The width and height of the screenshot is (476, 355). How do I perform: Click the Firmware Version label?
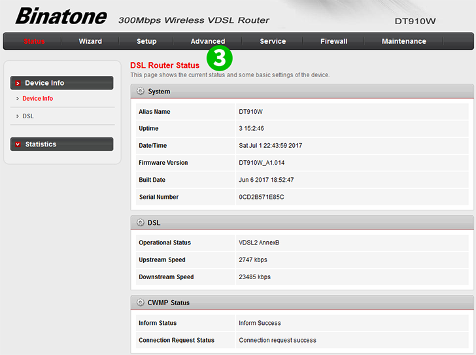[163, 163]
